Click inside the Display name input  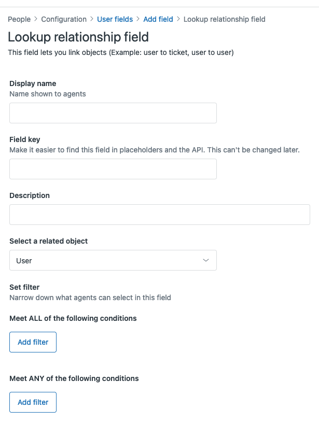point(113,113)
